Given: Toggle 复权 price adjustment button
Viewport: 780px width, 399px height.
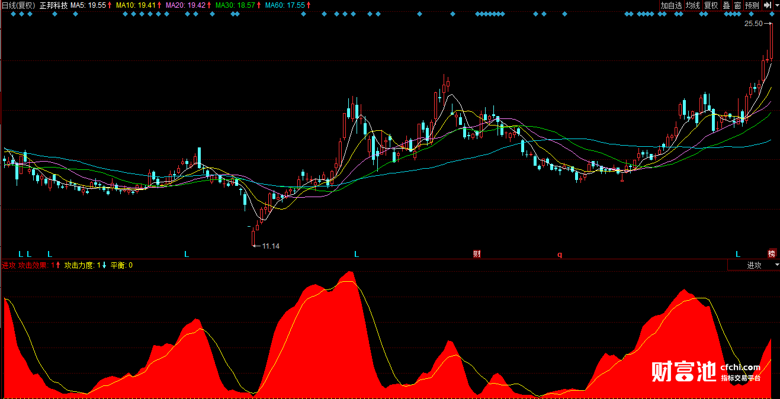Looking at the screenshot, I should pos(711,5).
